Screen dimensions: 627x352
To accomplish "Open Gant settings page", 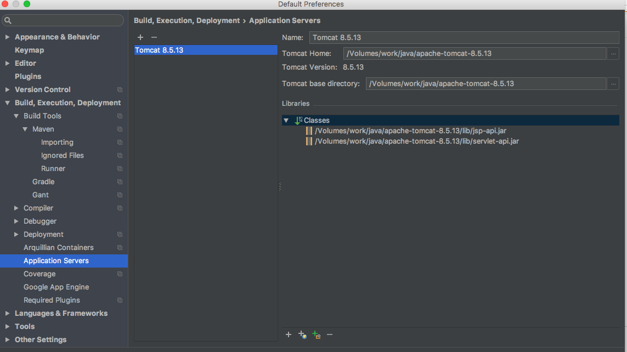I will point(41,195).
